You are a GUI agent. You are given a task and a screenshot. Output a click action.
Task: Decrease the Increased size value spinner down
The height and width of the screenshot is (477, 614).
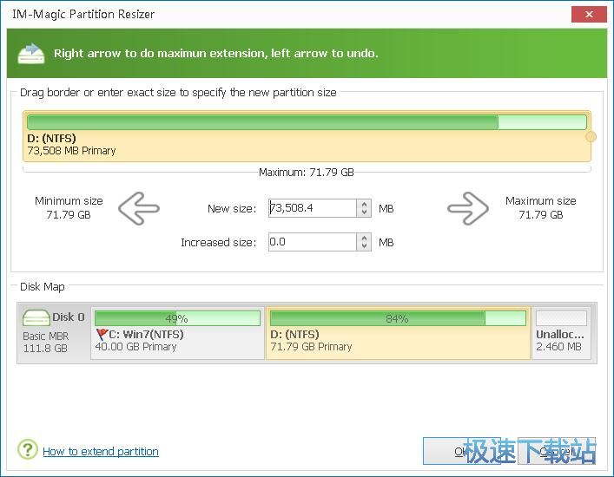coord(364,246)
